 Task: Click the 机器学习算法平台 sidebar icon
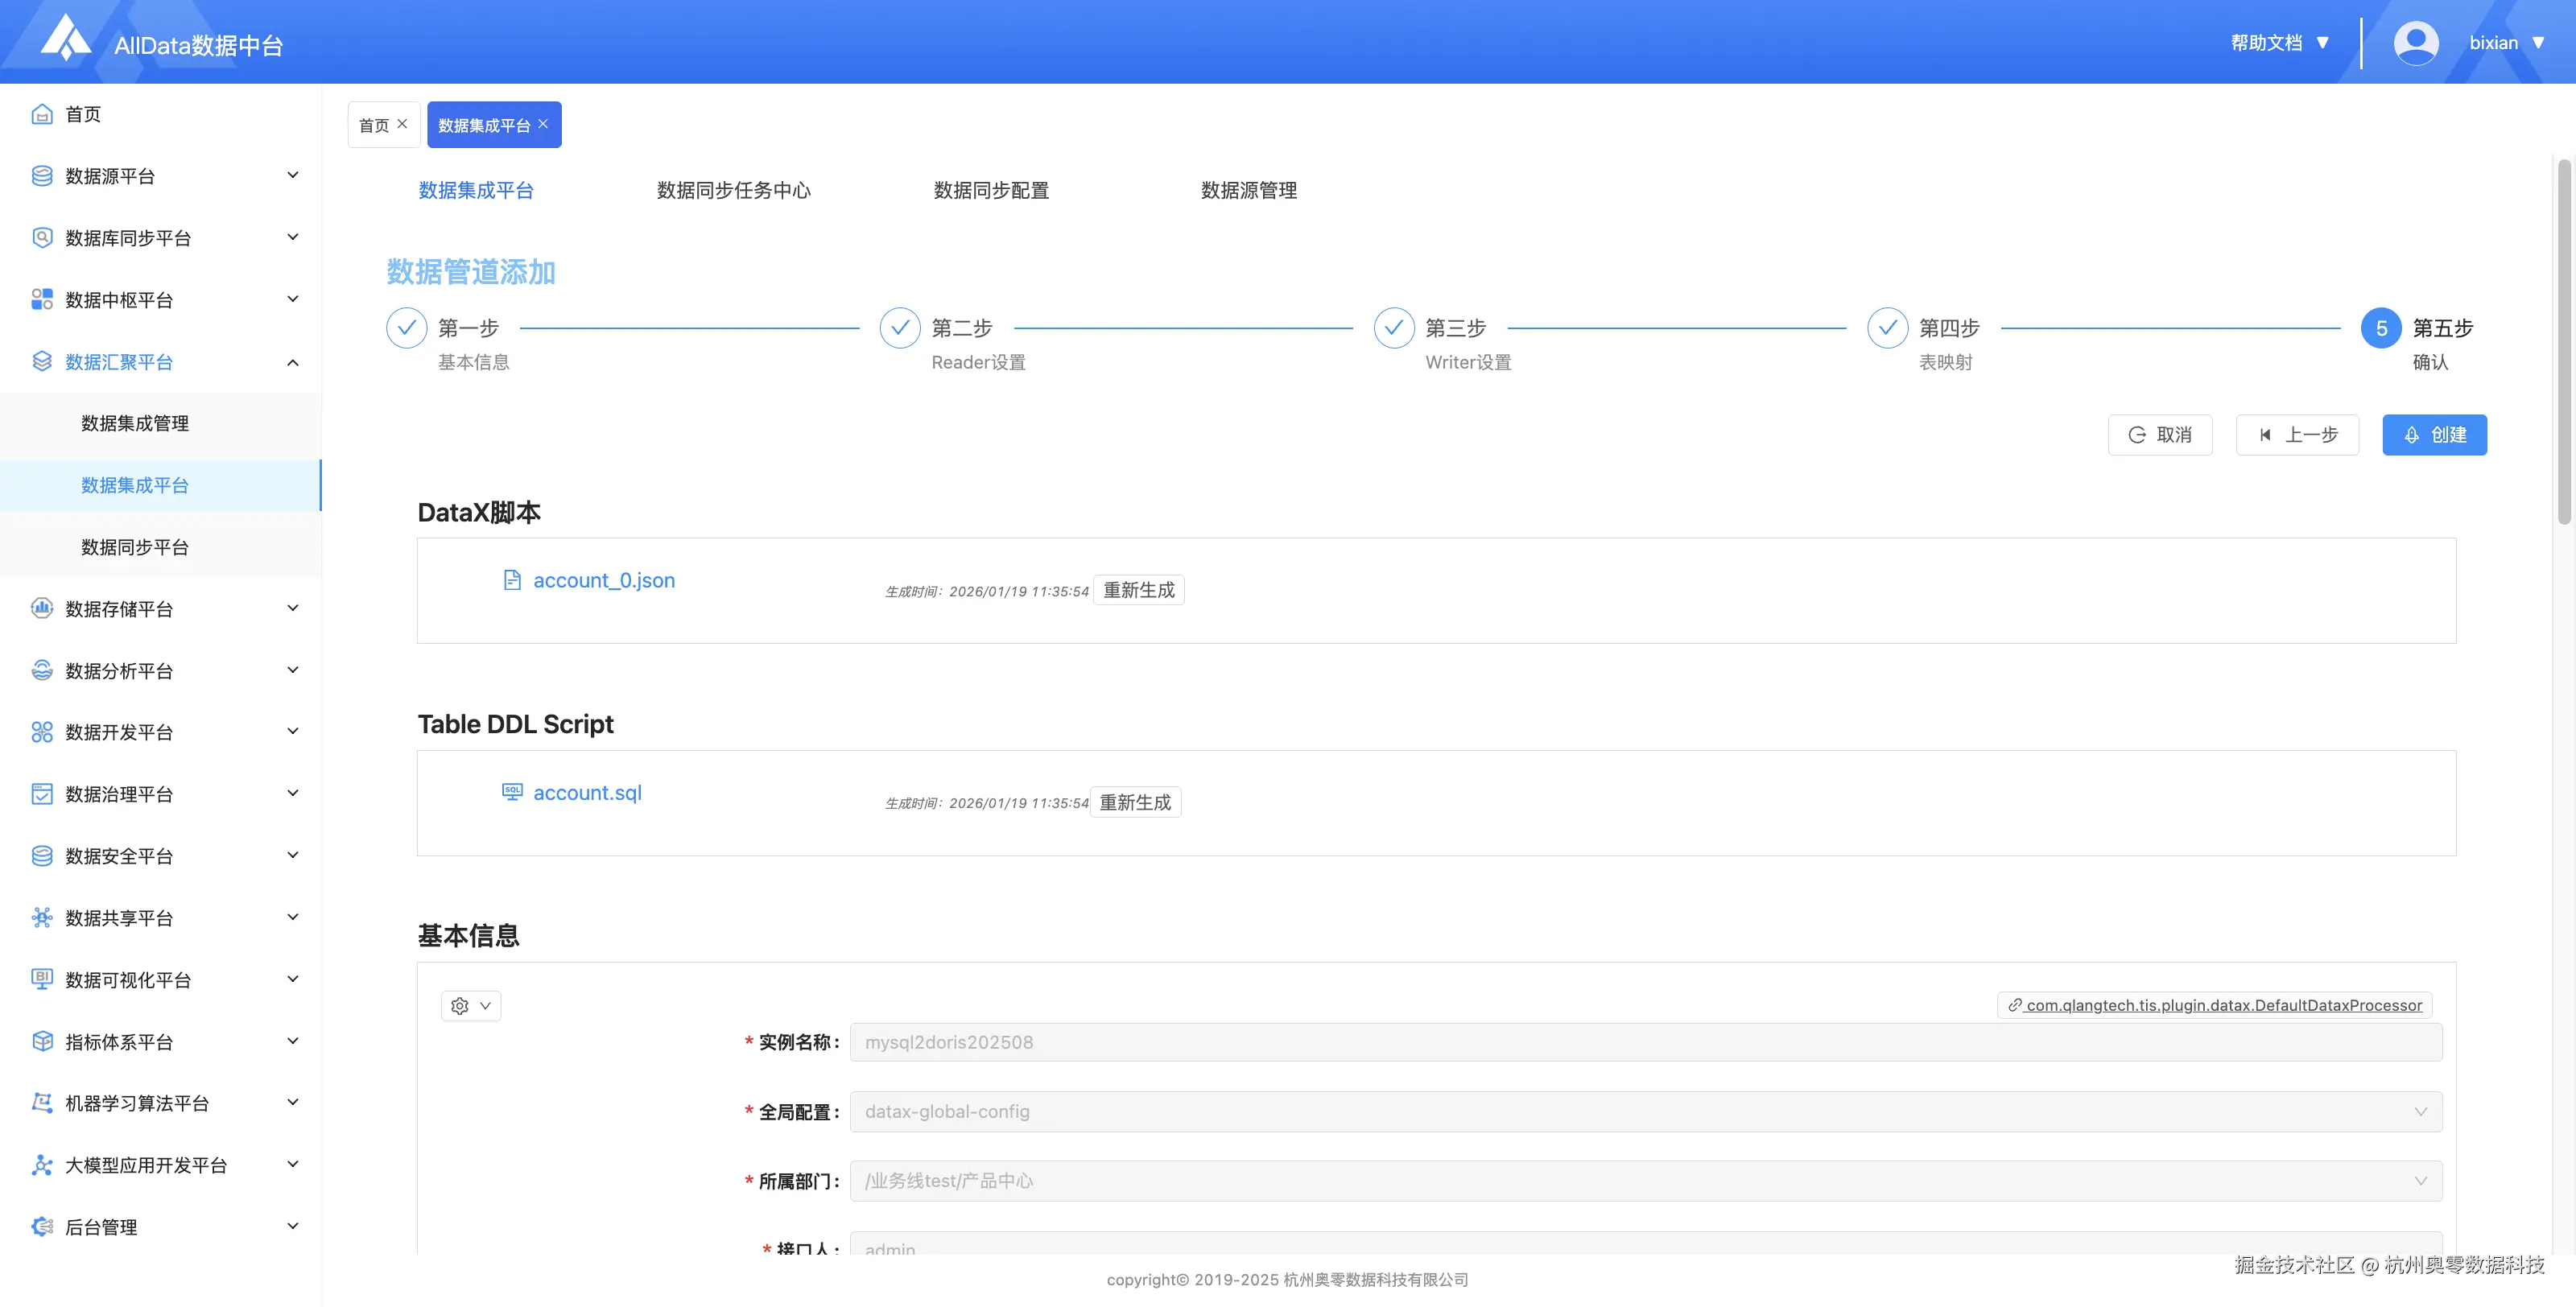pyautogui.click(x=42, y=1102)
